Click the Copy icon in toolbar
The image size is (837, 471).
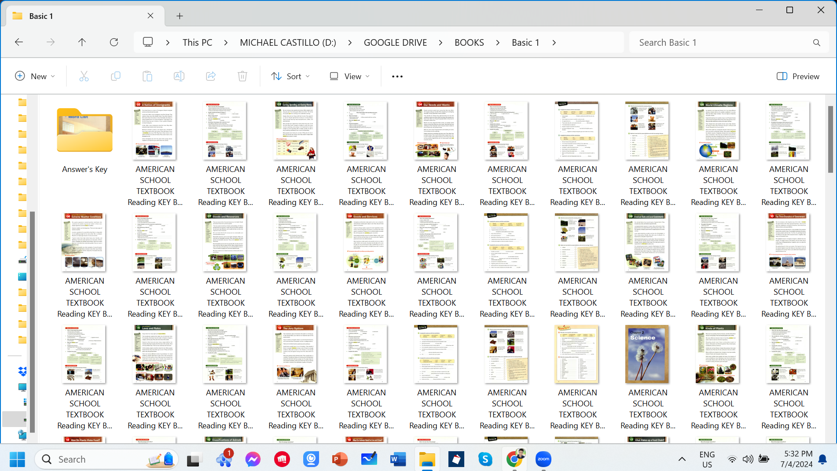click(116, 76)
